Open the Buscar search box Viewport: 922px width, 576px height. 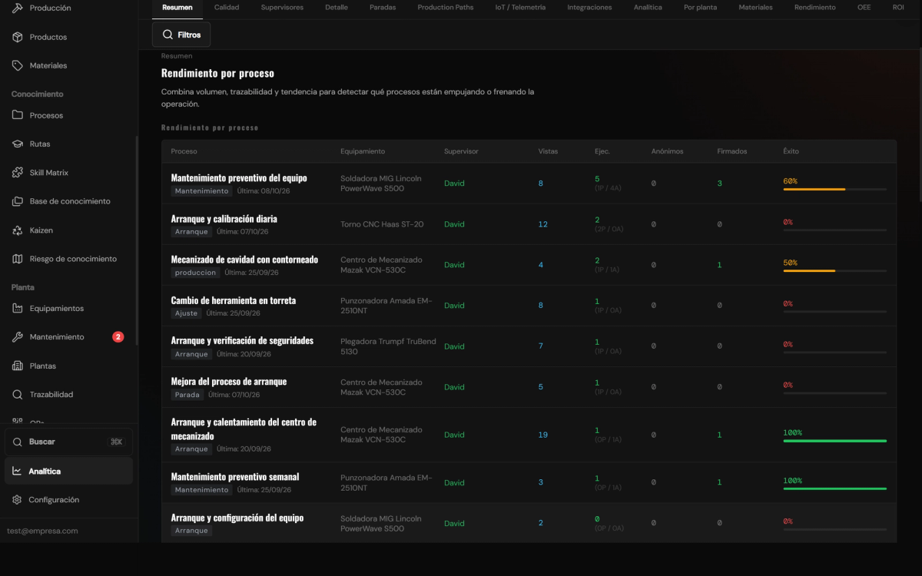(x=68, y=442)
